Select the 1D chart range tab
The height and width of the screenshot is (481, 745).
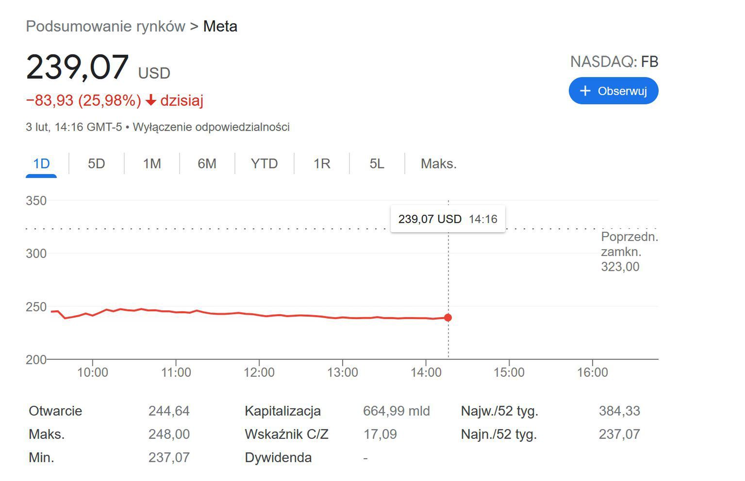point(41,163)
